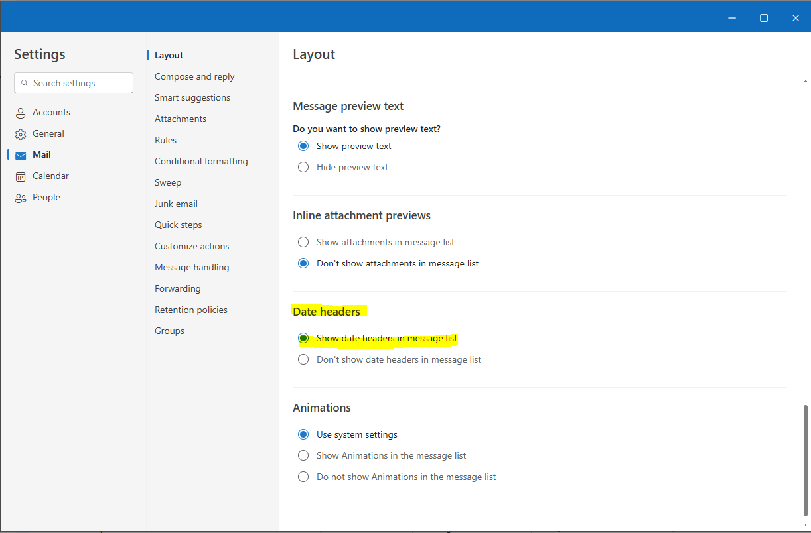This screenshot has height=533, width=811.
Task: Close the Settings window
Action: (796, 18)
